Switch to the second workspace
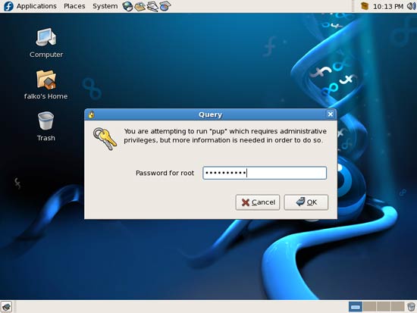 point(370,307)
